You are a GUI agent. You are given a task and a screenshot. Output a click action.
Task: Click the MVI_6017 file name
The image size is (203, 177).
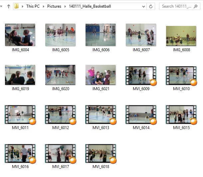click(61, 166)
